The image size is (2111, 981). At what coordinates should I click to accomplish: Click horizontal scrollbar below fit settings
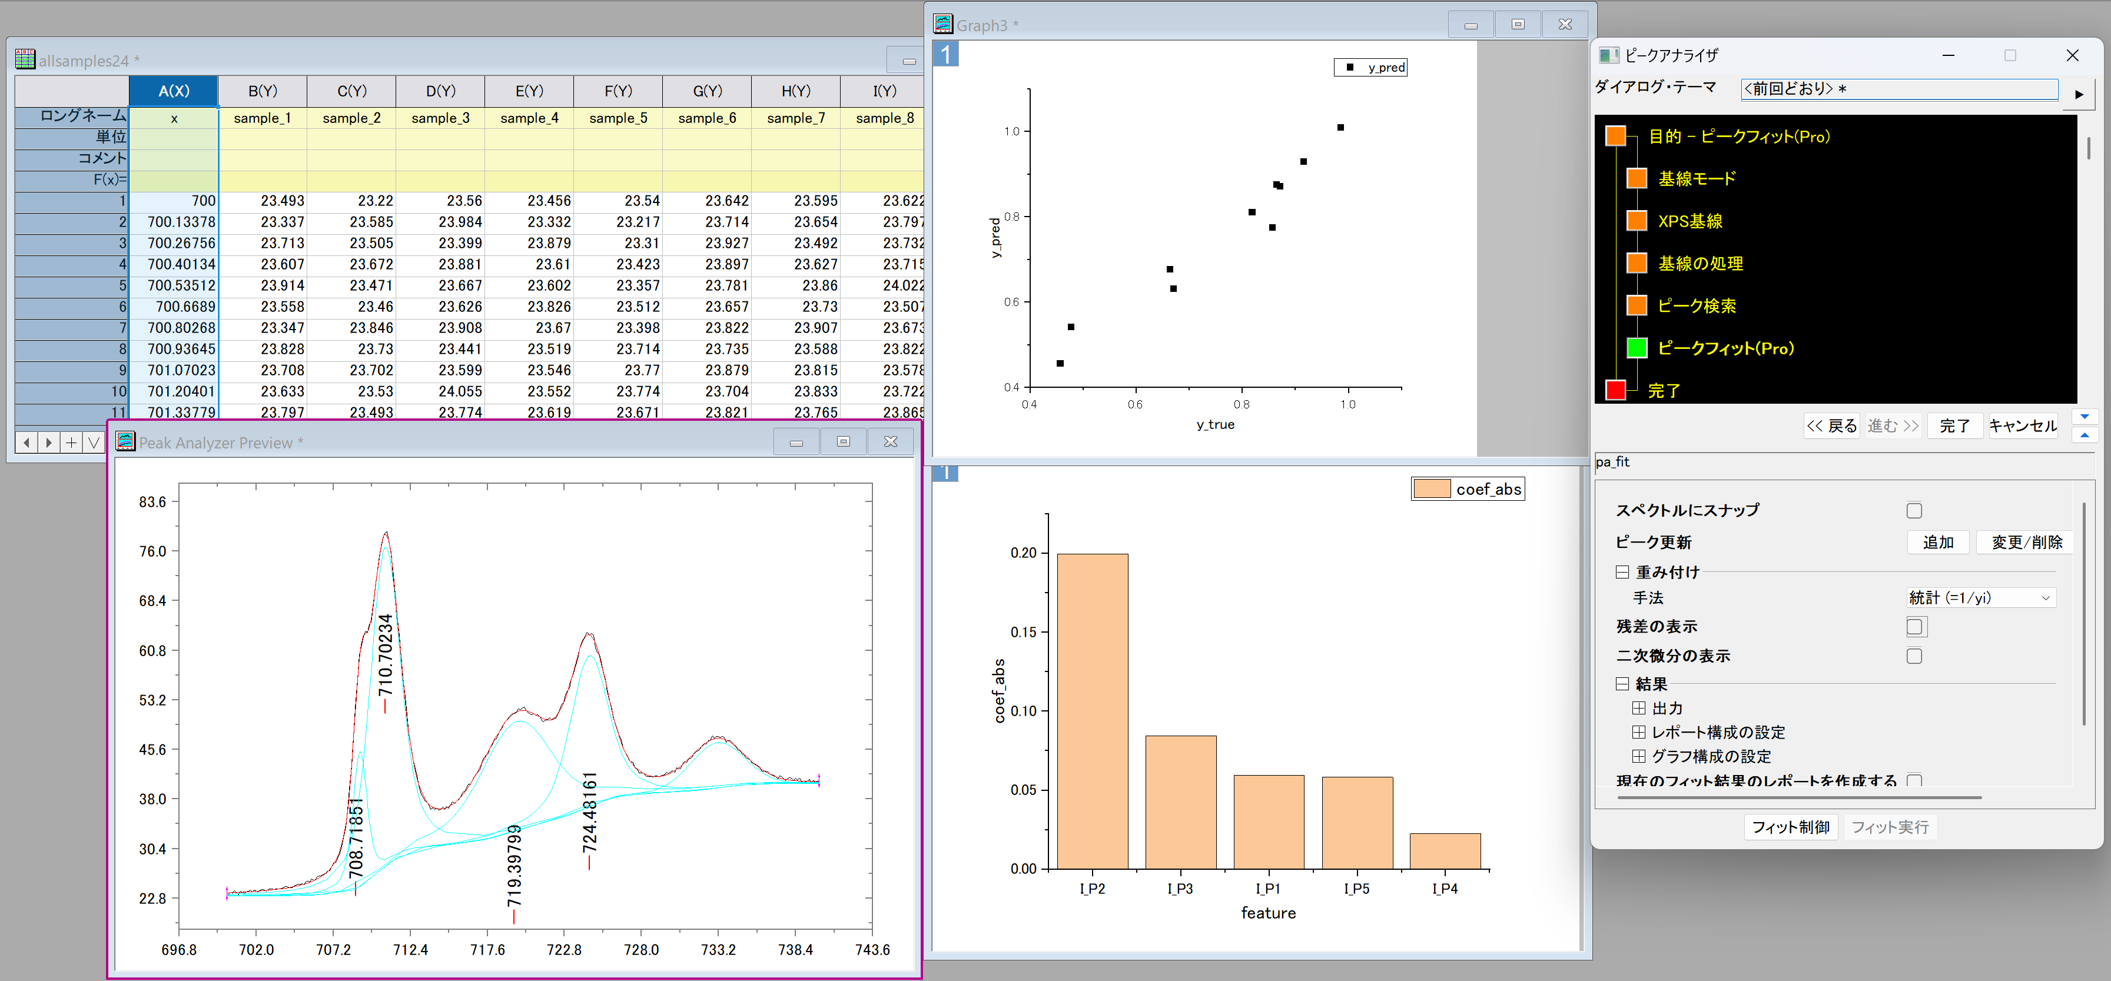[1799, 797]
